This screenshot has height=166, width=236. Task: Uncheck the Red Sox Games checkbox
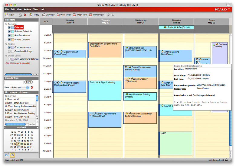point(9,35)
